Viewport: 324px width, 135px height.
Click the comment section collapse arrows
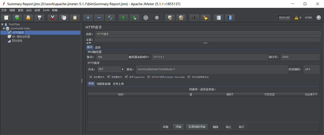[89, 43]
